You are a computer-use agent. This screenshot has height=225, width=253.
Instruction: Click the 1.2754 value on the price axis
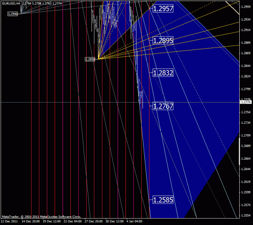(x=246, y=112)
